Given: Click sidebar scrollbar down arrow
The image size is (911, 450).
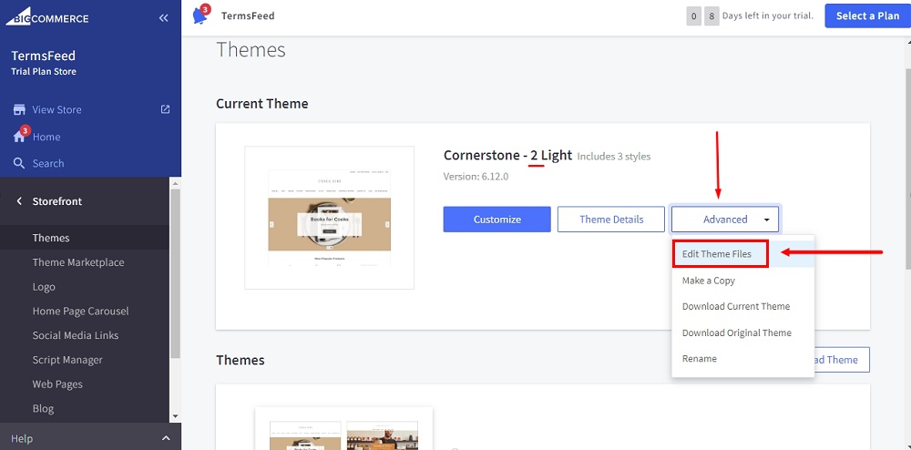Looking at the screenshot, I should 176,416.
